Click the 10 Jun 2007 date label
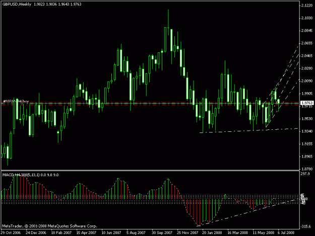Image resolution: width=315 pixels, height=236 pixels. coord(111,232)
